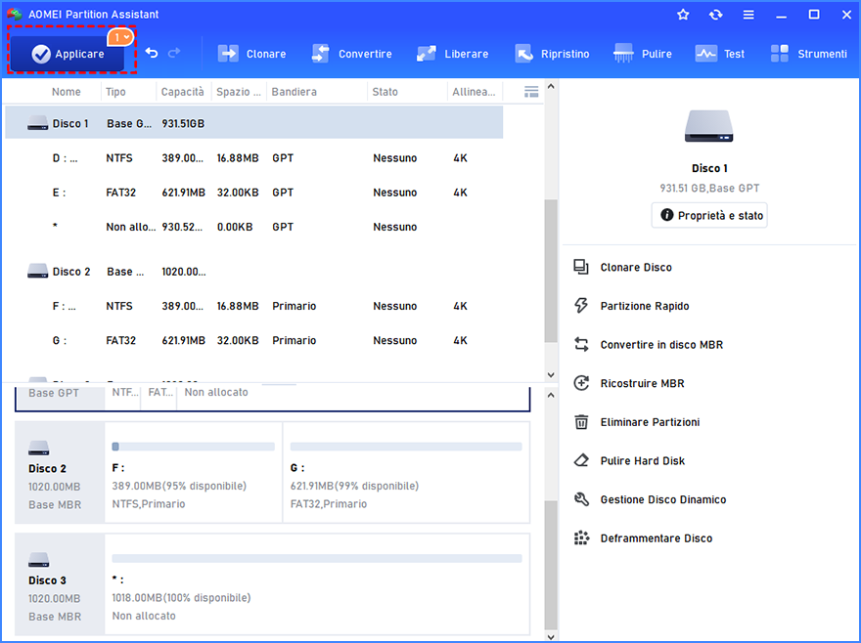Select the Non allocato 930.52 row
The image size is (861, 643).
(253, 227)
